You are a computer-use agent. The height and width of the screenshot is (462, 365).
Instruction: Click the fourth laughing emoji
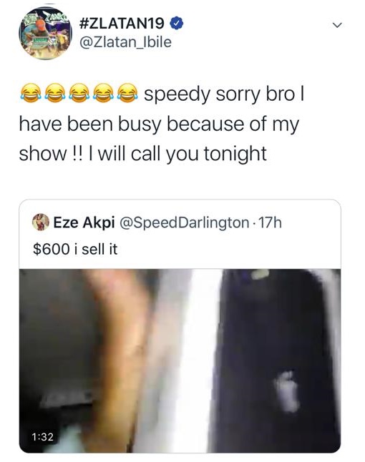point(103,93)
